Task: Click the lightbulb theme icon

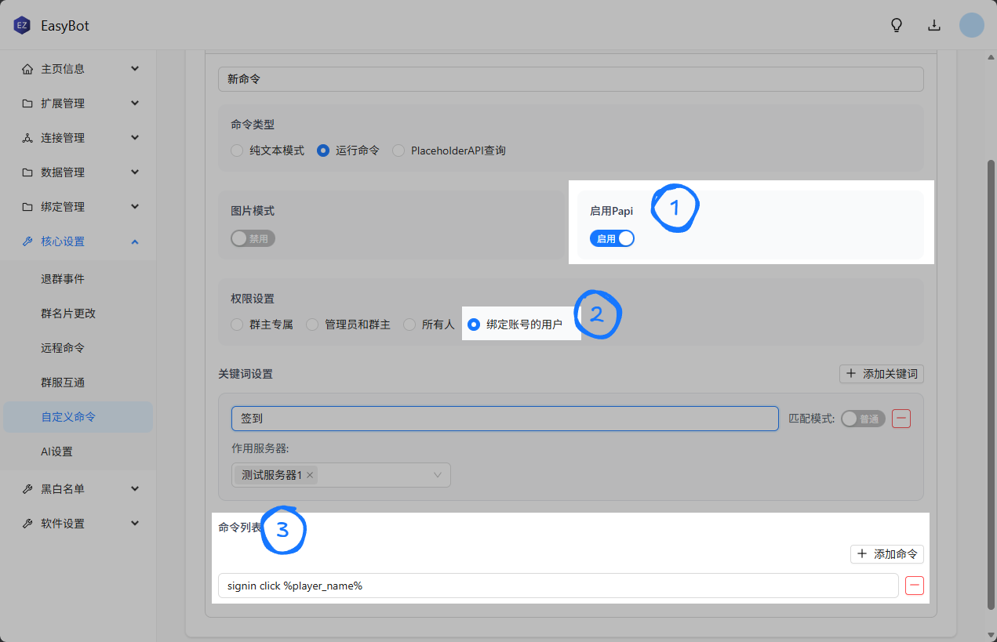Action: click(897, 25)
